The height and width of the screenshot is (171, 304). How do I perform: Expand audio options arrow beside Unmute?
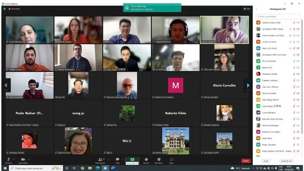(14, 159)
